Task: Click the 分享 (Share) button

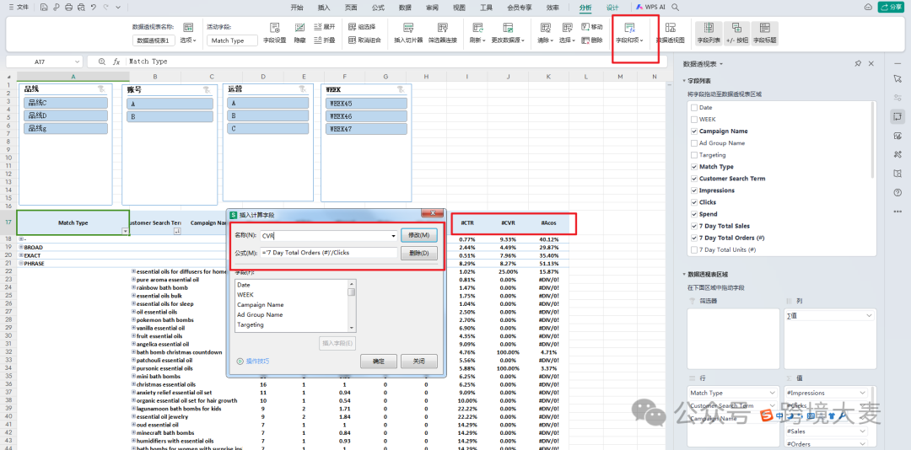Action: (x=893, y=7)
